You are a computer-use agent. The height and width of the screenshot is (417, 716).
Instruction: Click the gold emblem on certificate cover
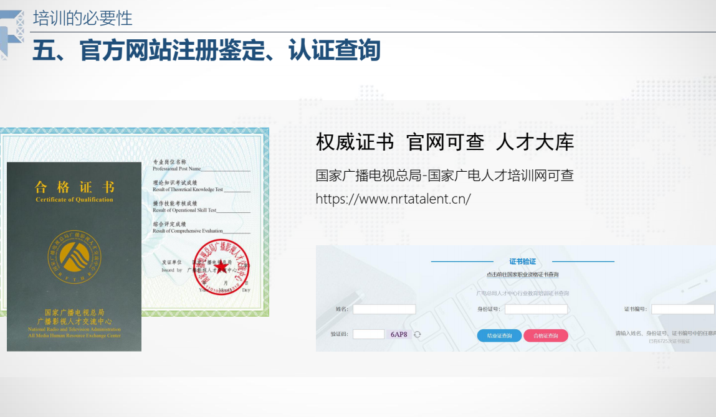74,257
